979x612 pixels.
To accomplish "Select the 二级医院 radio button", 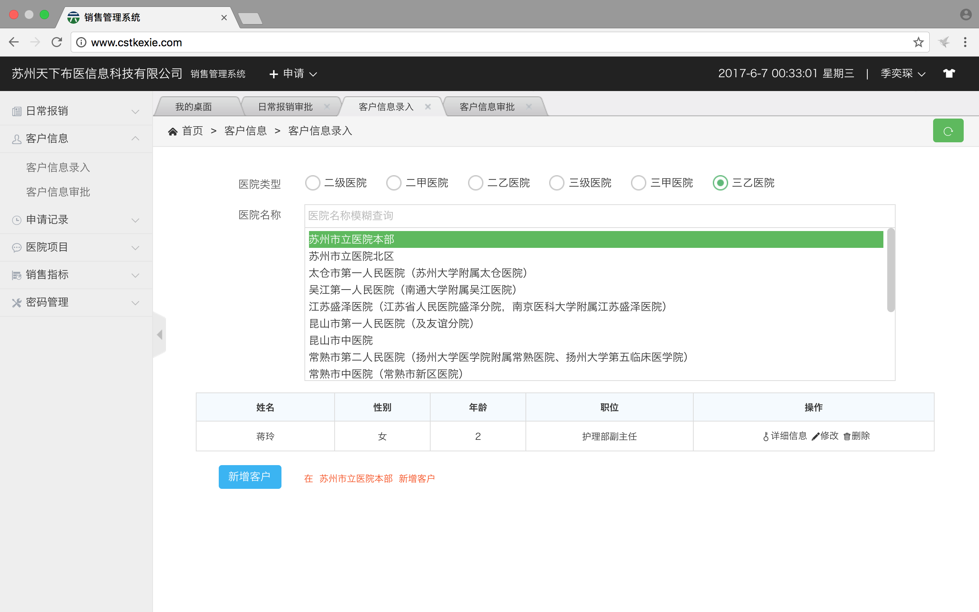I will point(313,183).
